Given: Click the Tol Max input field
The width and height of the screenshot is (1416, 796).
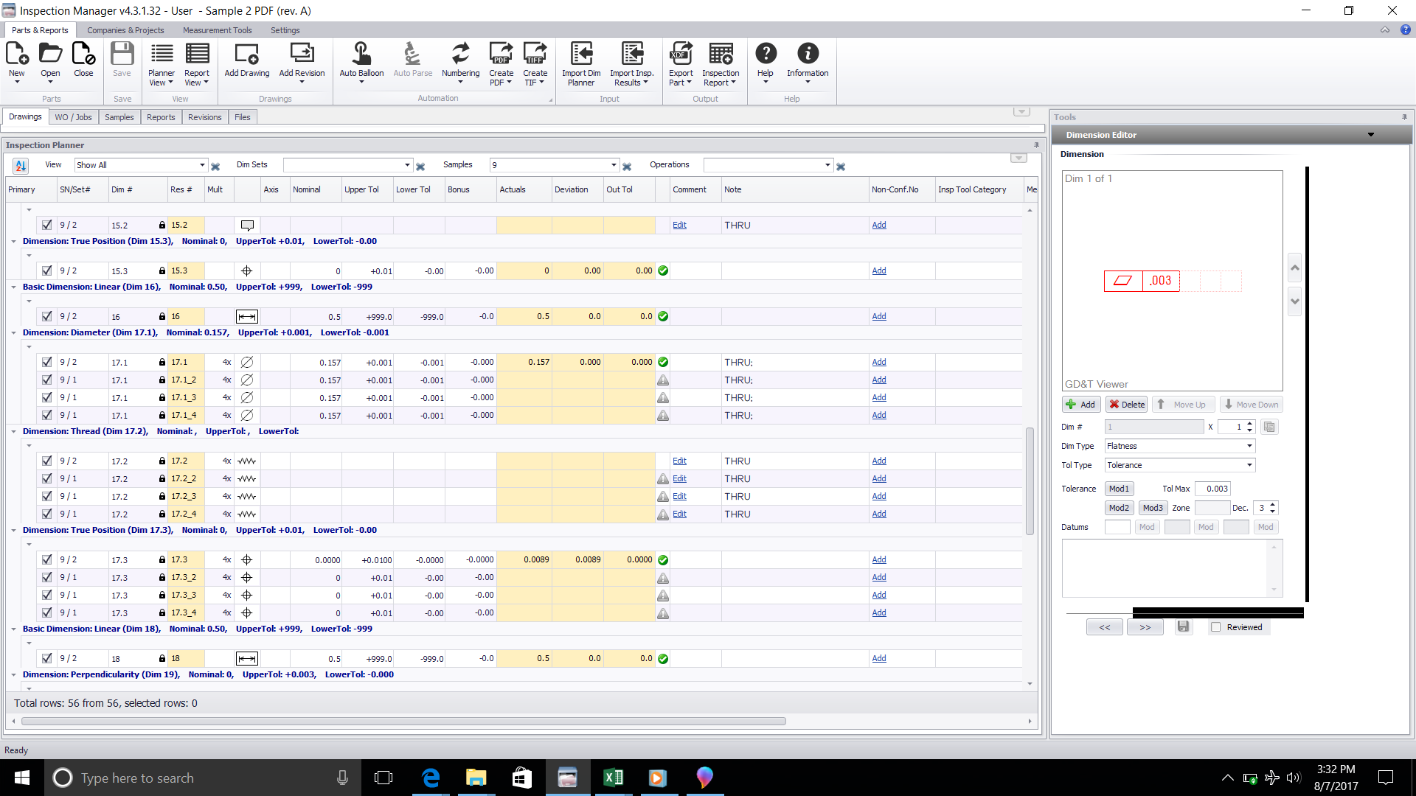Looking at the screenshot, I should (x=1213, y=489).
